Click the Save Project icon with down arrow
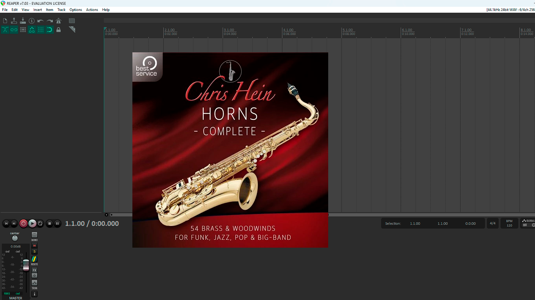The height and width of the screenshot is (300, 535). pos(23,21)
